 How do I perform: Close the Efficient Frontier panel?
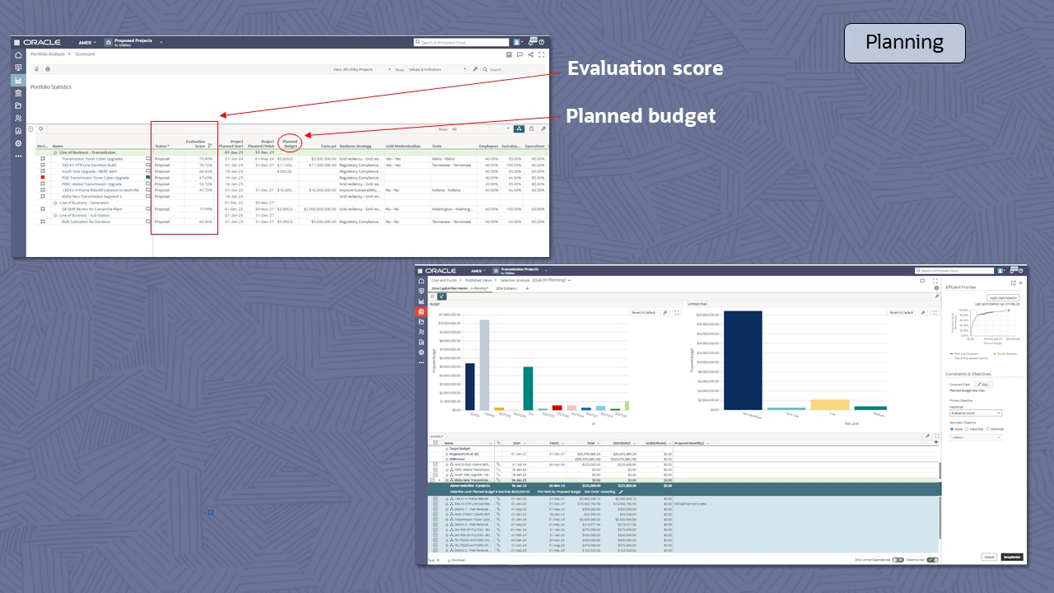1021,282
